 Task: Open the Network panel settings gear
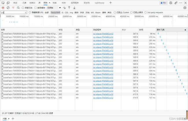(185, 8)
